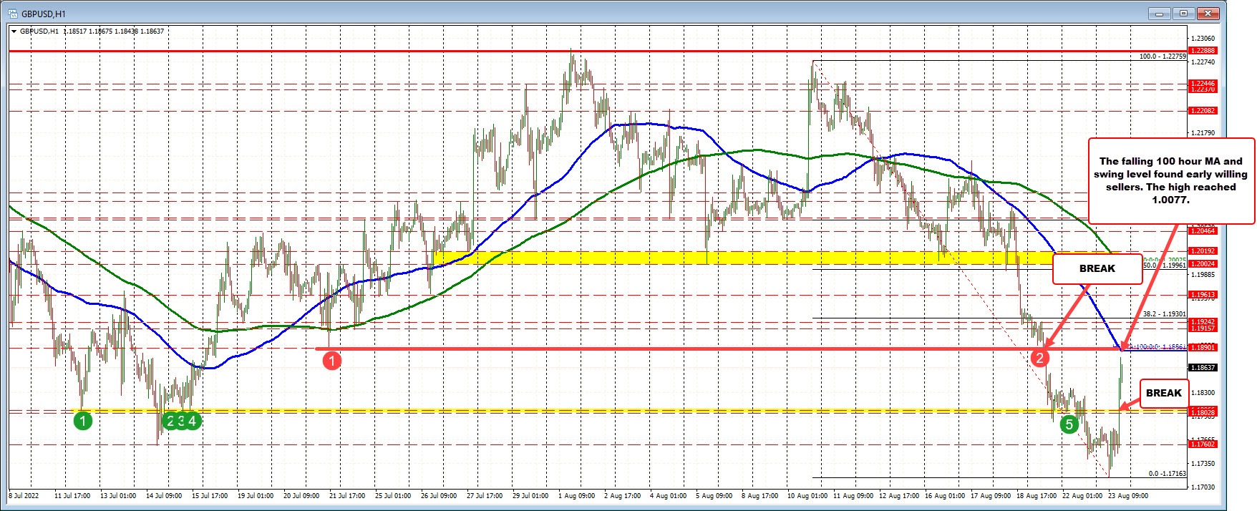
Task: Click the 1.22082 price level tag
Action: 1202,111
